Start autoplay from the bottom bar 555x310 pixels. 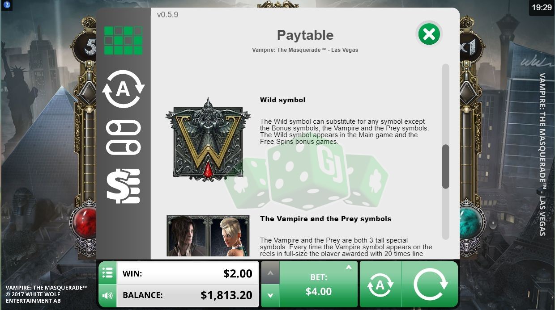380,284
